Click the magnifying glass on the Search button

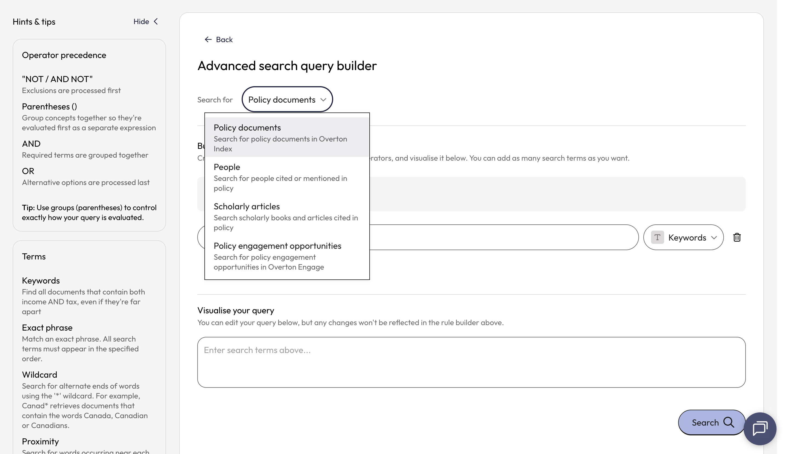click(x=729, y=422)
